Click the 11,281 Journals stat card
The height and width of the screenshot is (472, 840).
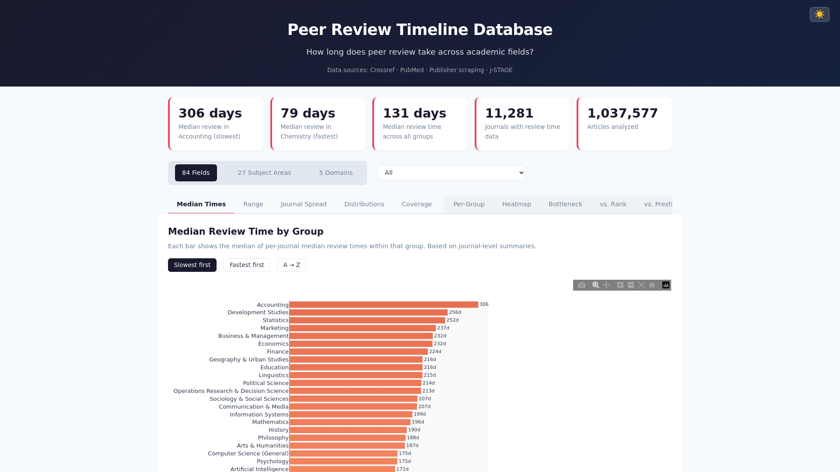522,124
